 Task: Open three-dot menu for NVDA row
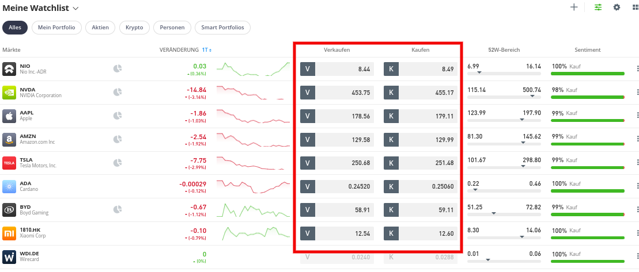tap(637, 92)
